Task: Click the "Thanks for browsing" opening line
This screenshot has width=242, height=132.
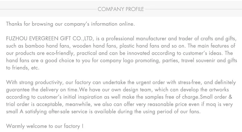Action: (70, 24)
